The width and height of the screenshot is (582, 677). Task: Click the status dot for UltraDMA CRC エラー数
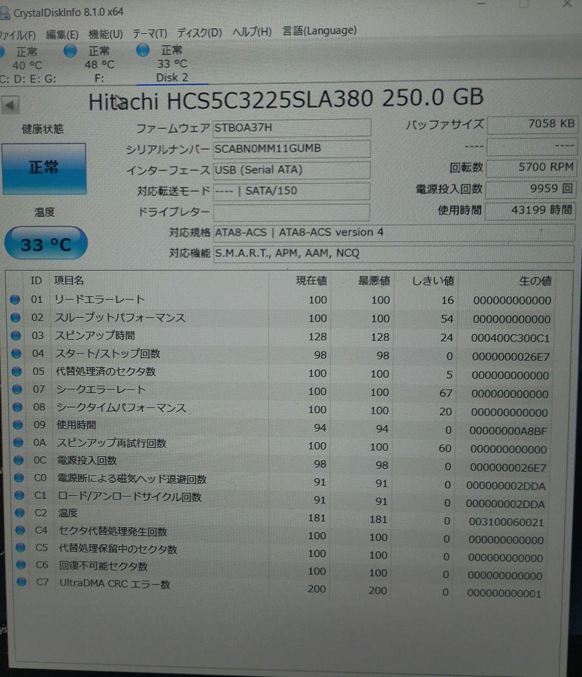pyautogui.click(x=21, y=582)
